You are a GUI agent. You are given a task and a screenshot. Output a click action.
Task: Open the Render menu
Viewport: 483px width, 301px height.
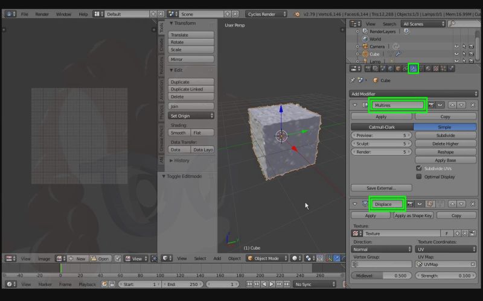click(x=42, y=14)
